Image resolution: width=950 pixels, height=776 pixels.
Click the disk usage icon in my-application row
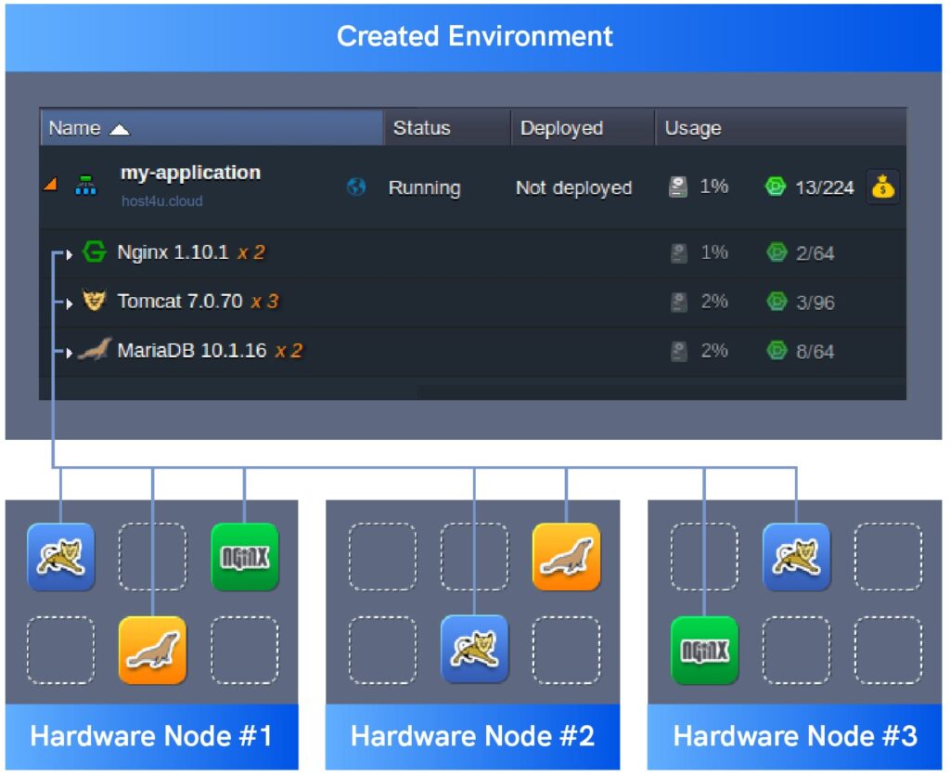click(x=678, y=187)
